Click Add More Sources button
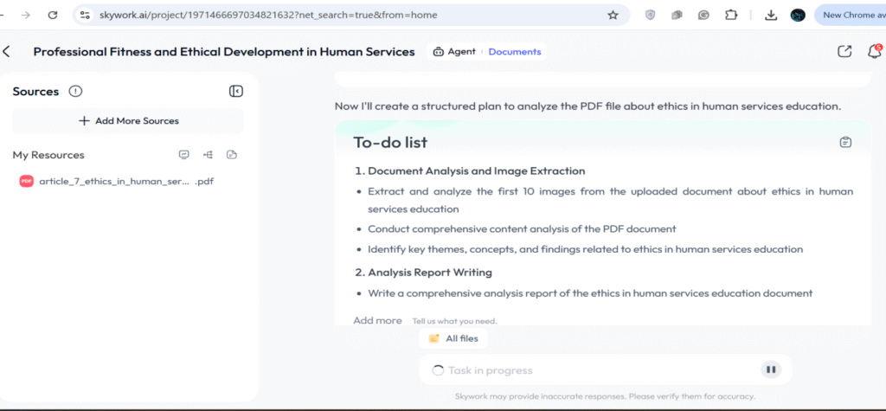The width and height of the screenshot is (886, 411). pos(128,121)
